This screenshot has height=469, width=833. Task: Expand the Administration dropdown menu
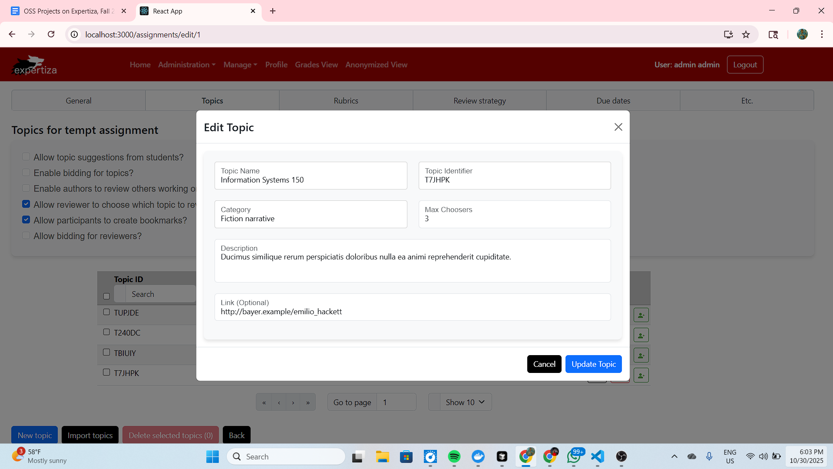186,65
